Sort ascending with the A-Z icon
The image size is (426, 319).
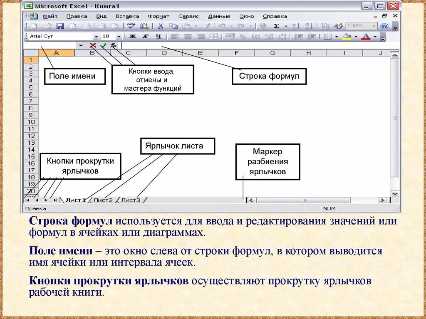(x=296, y=26)
